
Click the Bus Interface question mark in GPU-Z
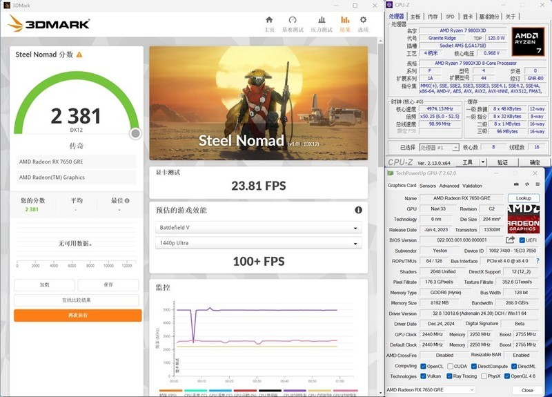tap(538, 261)
